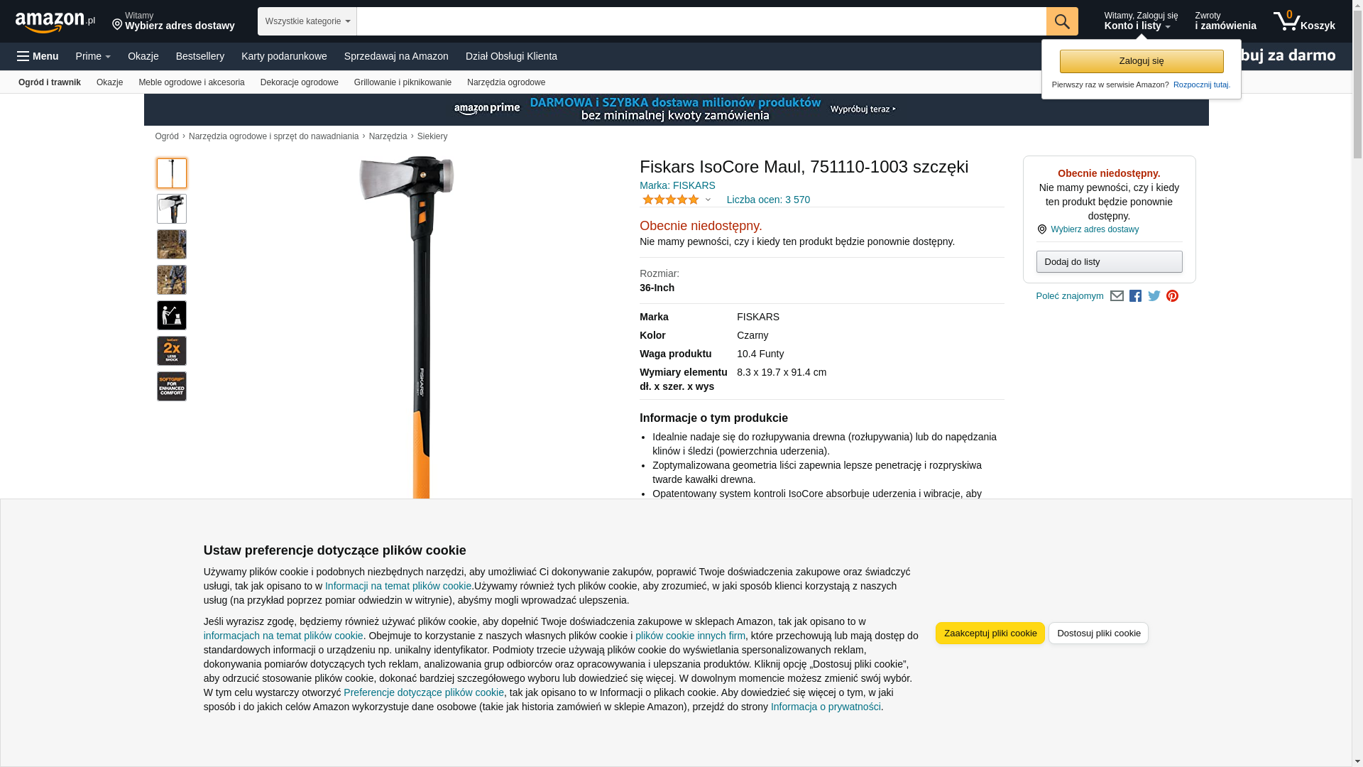Viewport: 1363px width, 767px height.
Task: Expand the star rating breakdown arrow
Action: pyautogui.click(x=708, y=200)
